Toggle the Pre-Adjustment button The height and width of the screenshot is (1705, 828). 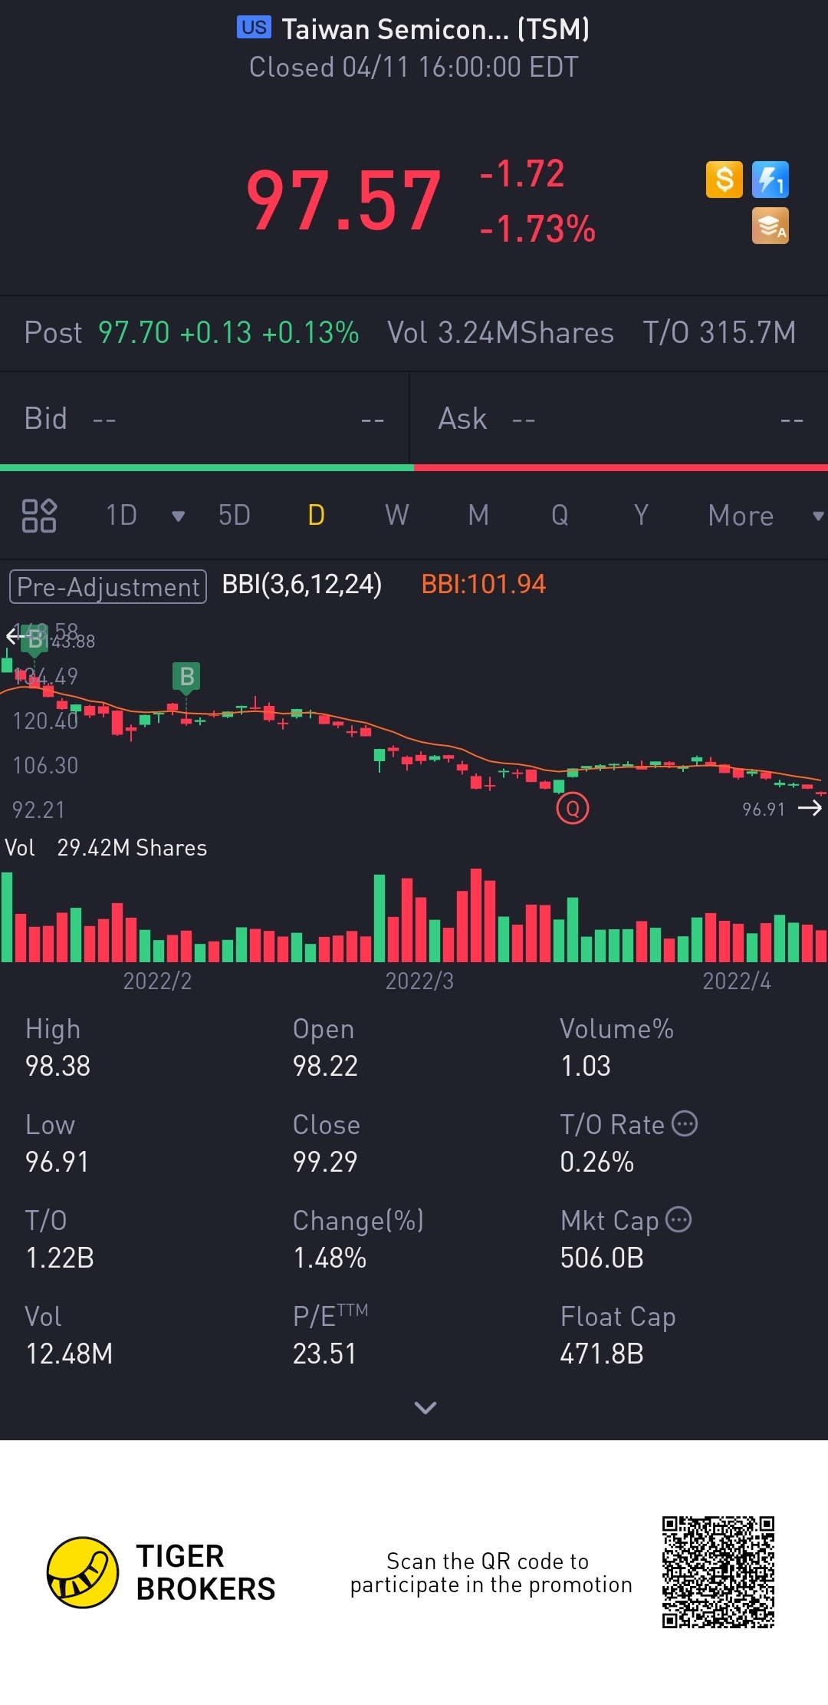[108, 587]
